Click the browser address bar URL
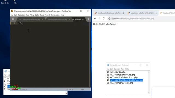 point(133,19)
